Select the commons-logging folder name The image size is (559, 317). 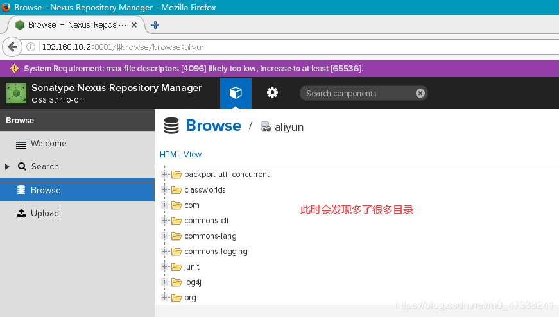tap(216, 252)
